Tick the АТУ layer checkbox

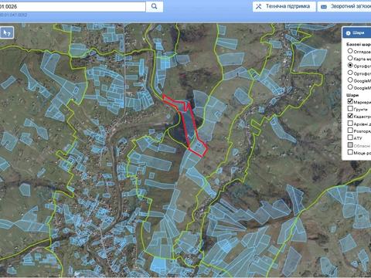[x=350, y=137]
